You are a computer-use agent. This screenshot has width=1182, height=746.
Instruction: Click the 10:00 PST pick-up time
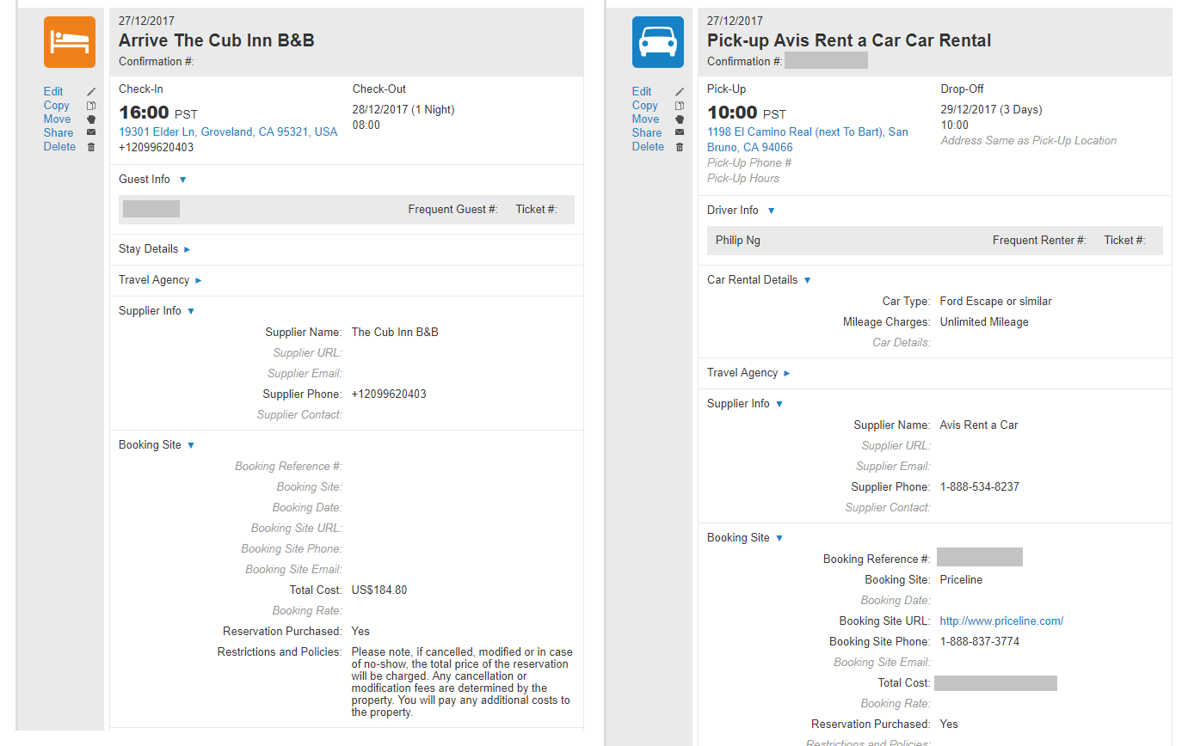point(747,113)
